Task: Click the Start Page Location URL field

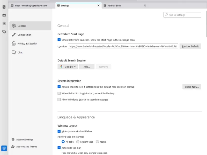Action: pyautogui.click(x=123, y=47)
